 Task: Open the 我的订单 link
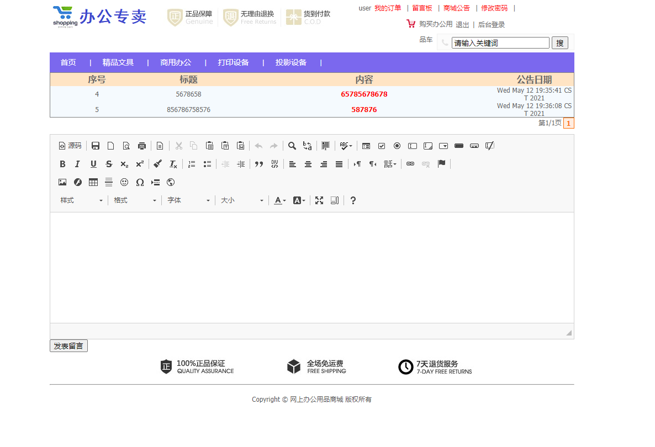(388, 8)
